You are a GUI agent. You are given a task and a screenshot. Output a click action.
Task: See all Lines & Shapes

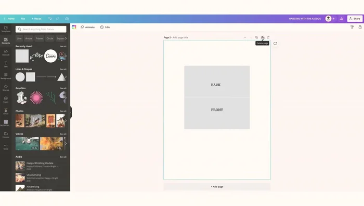pos(63,70)
